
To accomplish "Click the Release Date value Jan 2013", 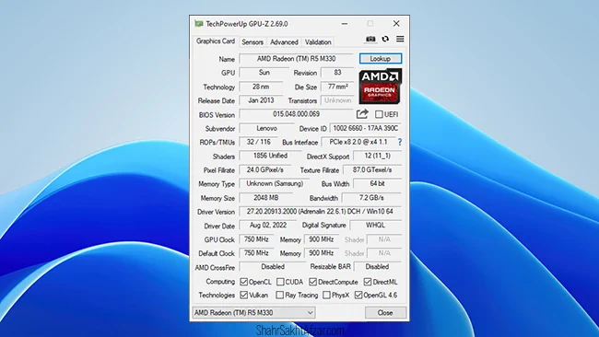I will tap(261, 100).
